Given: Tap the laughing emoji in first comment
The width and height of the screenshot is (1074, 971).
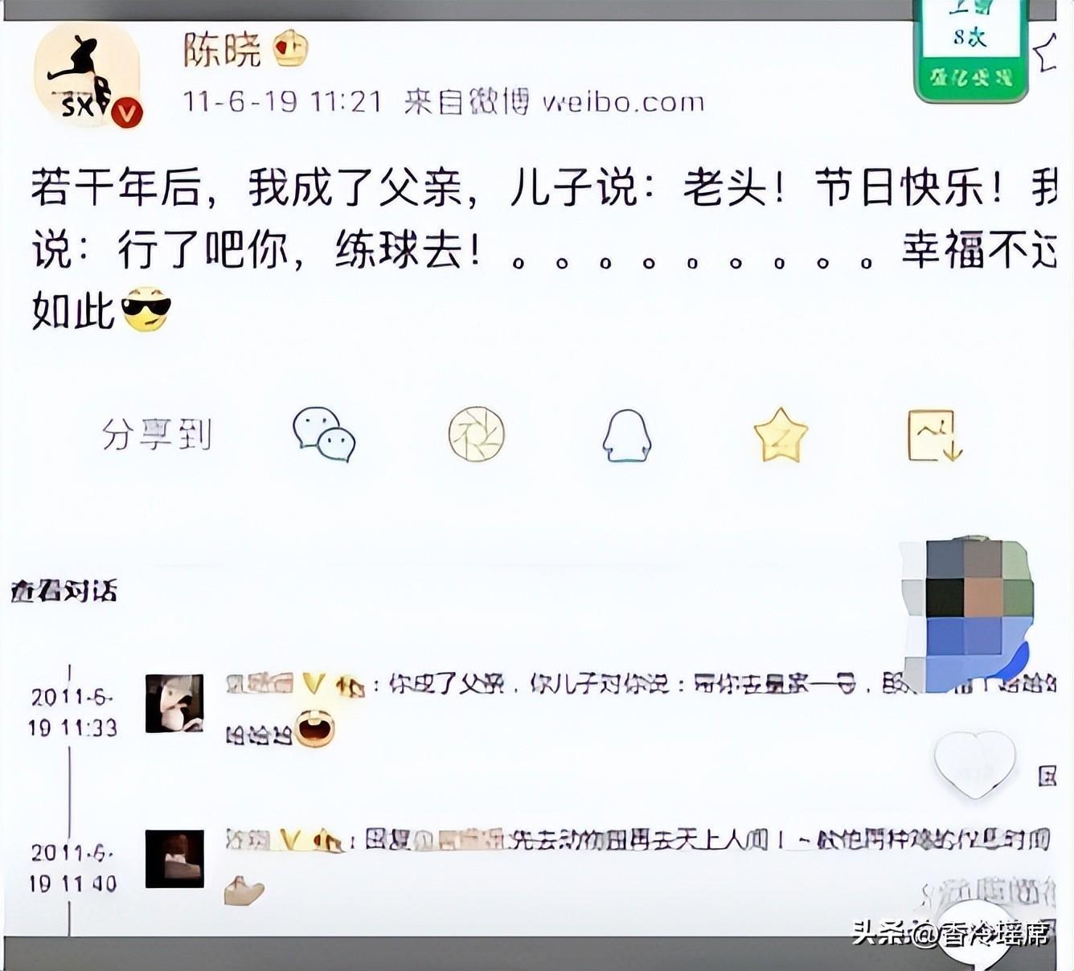Looking at the screenshot, I should [x=314, y=728].
